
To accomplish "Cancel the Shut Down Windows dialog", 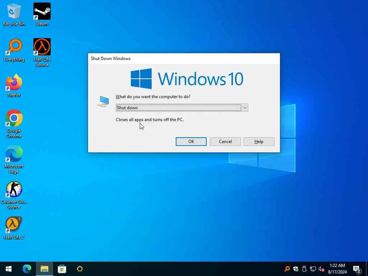I will (225, 142).
